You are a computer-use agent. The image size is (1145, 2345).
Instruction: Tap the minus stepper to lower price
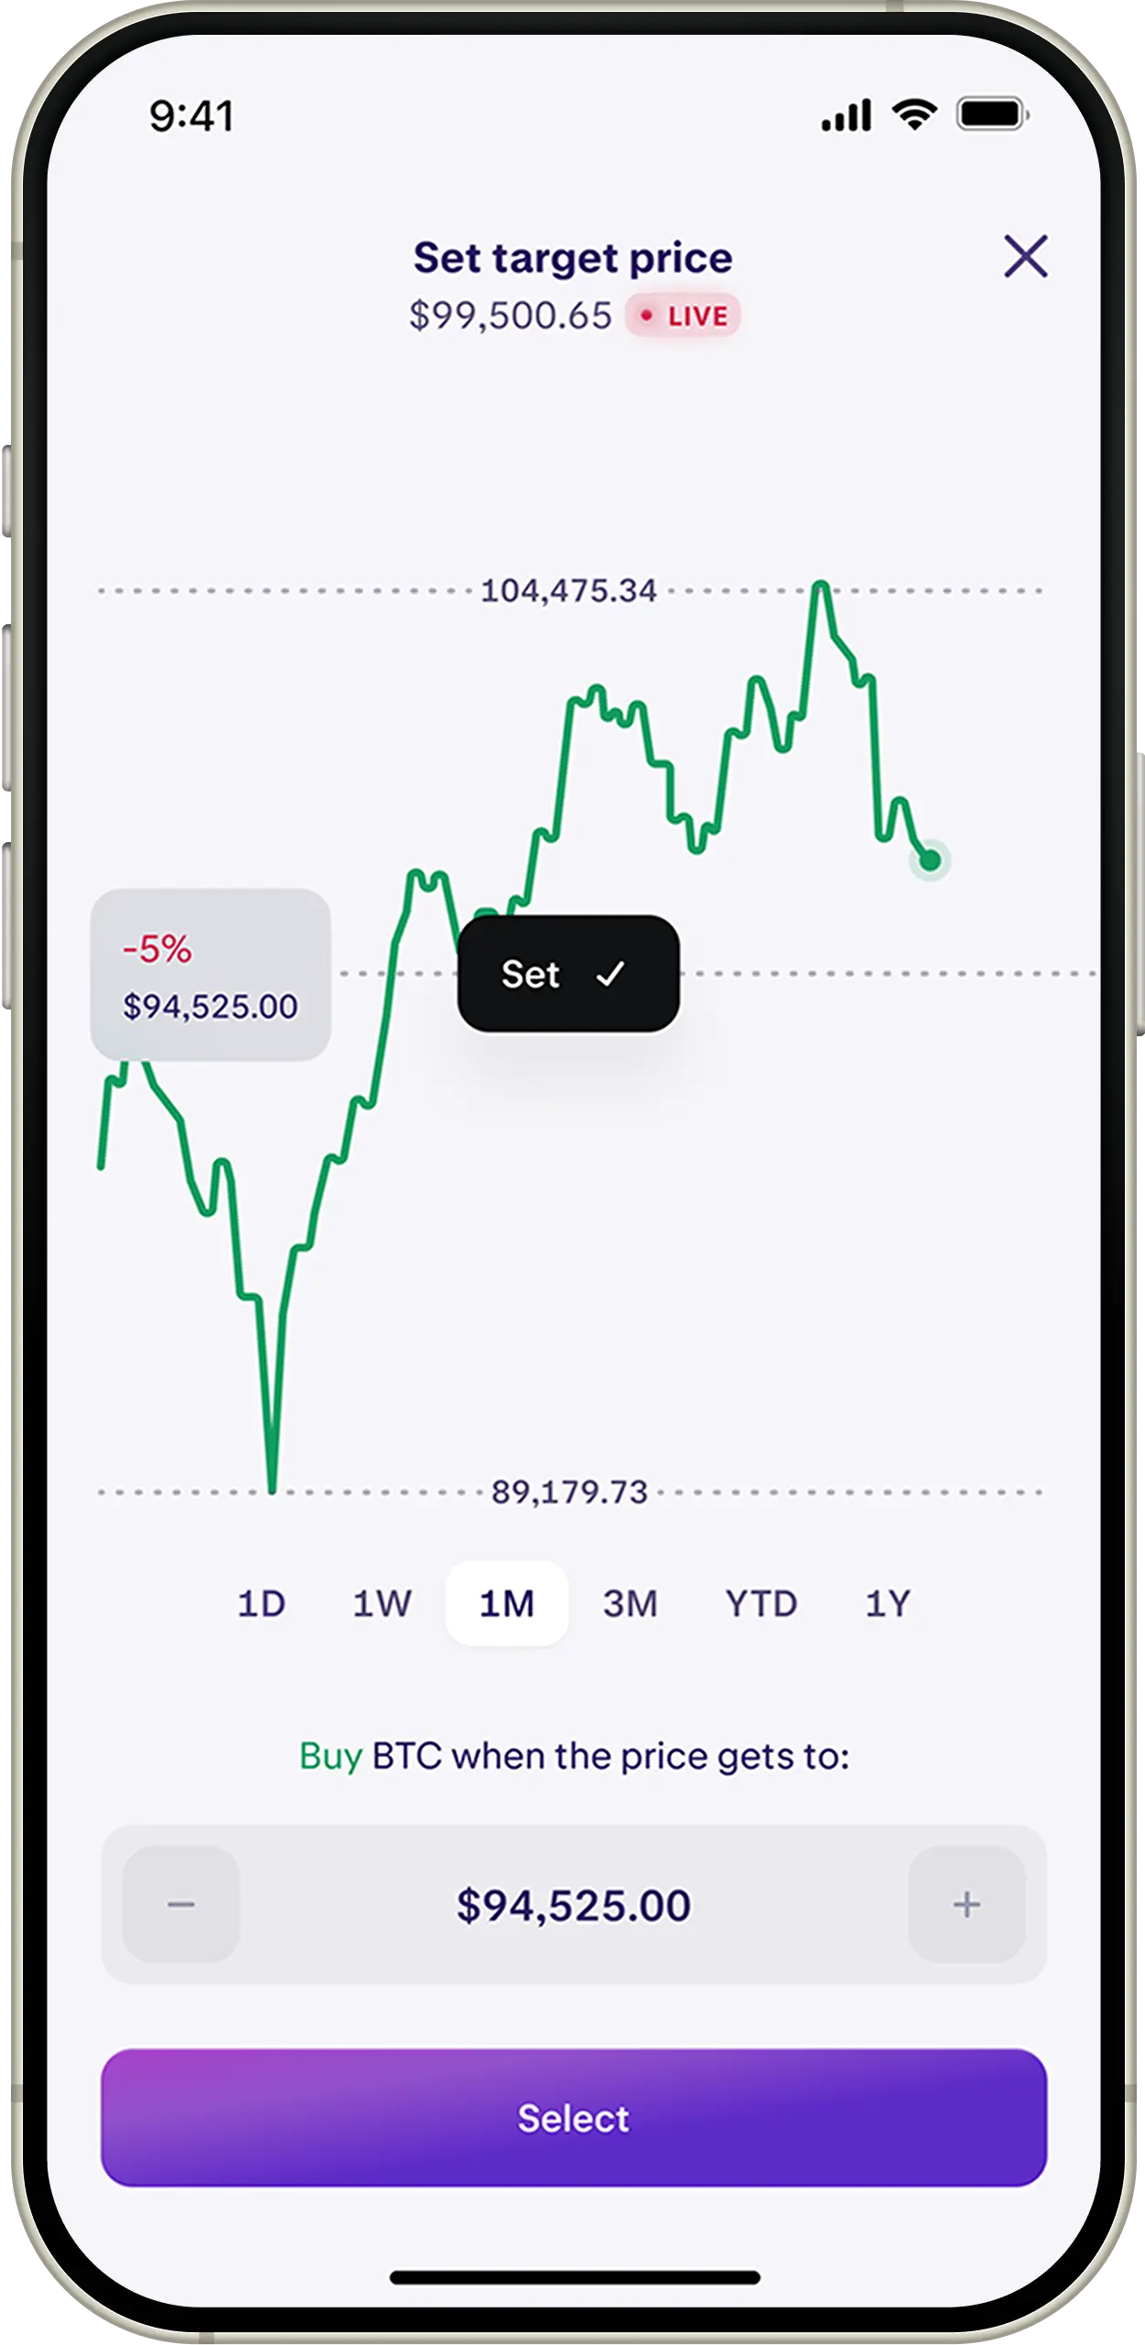pyautogui.click(x=181, y=1905)
